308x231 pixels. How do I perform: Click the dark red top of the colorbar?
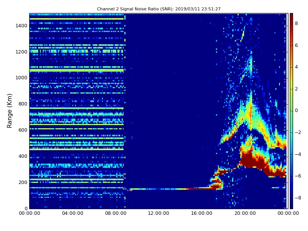[x=291, y=17]
